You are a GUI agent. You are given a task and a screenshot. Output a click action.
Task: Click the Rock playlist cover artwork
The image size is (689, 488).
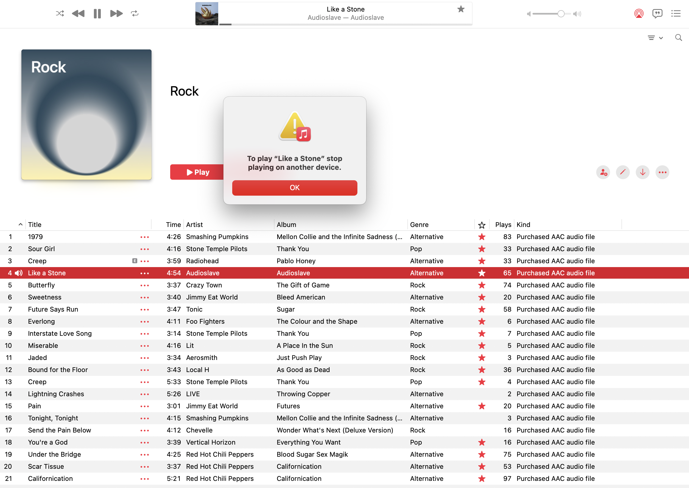tap(86, 115)
